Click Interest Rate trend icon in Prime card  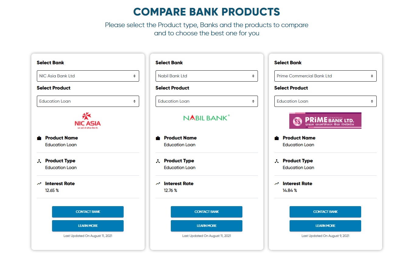click(x=276, y=184)
